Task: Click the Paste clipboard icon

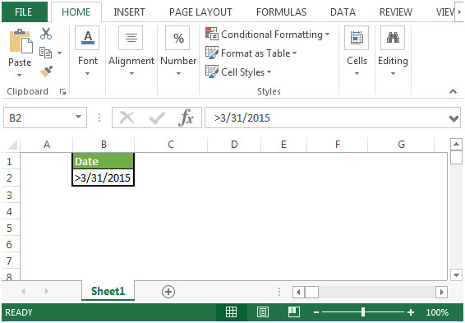Action: (x=21, y=41)
